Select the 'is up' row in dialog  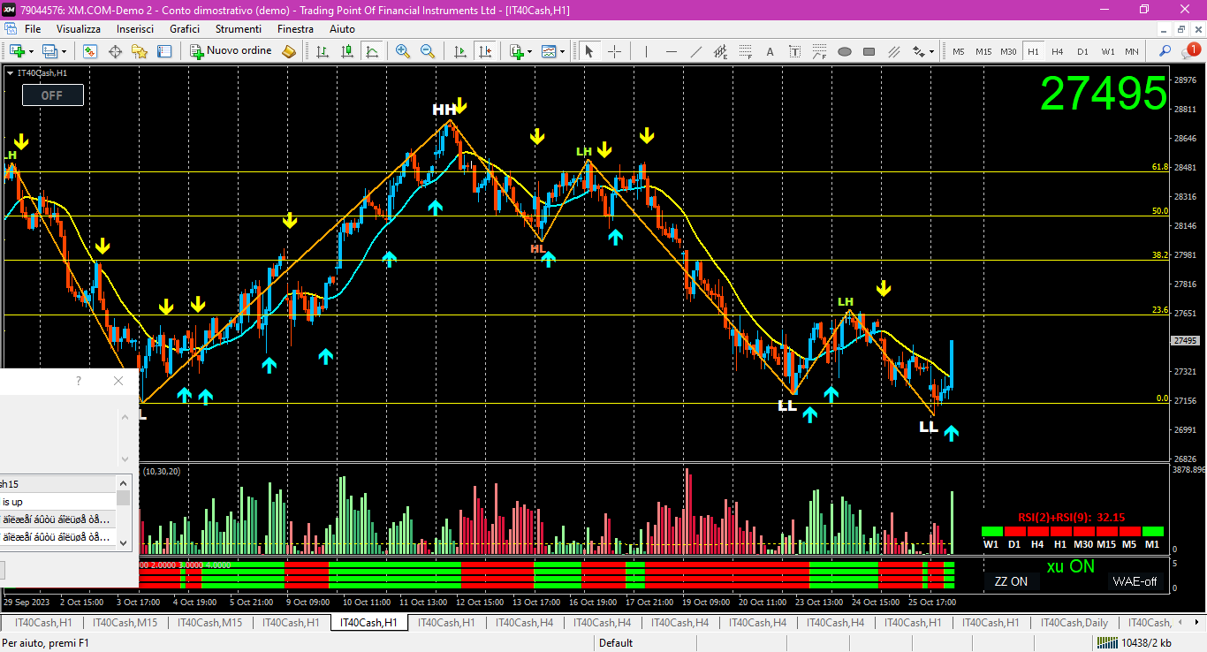coord(58,502)
